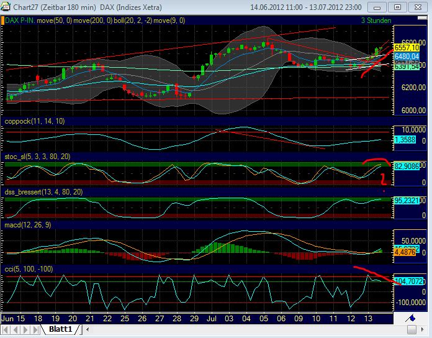The width and height of the screenshot is (432, 338).
Task: Click the horizontal scrollbar thumb
Action: pos(412,329)
